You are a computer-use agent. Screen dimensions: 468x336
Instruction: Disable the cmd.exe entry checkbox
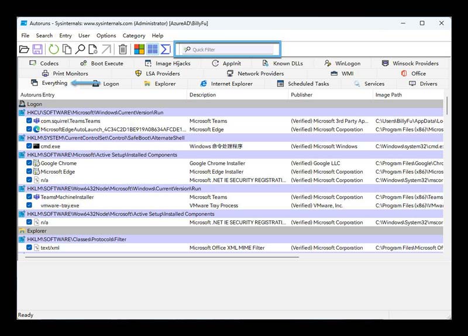[29, 146]
